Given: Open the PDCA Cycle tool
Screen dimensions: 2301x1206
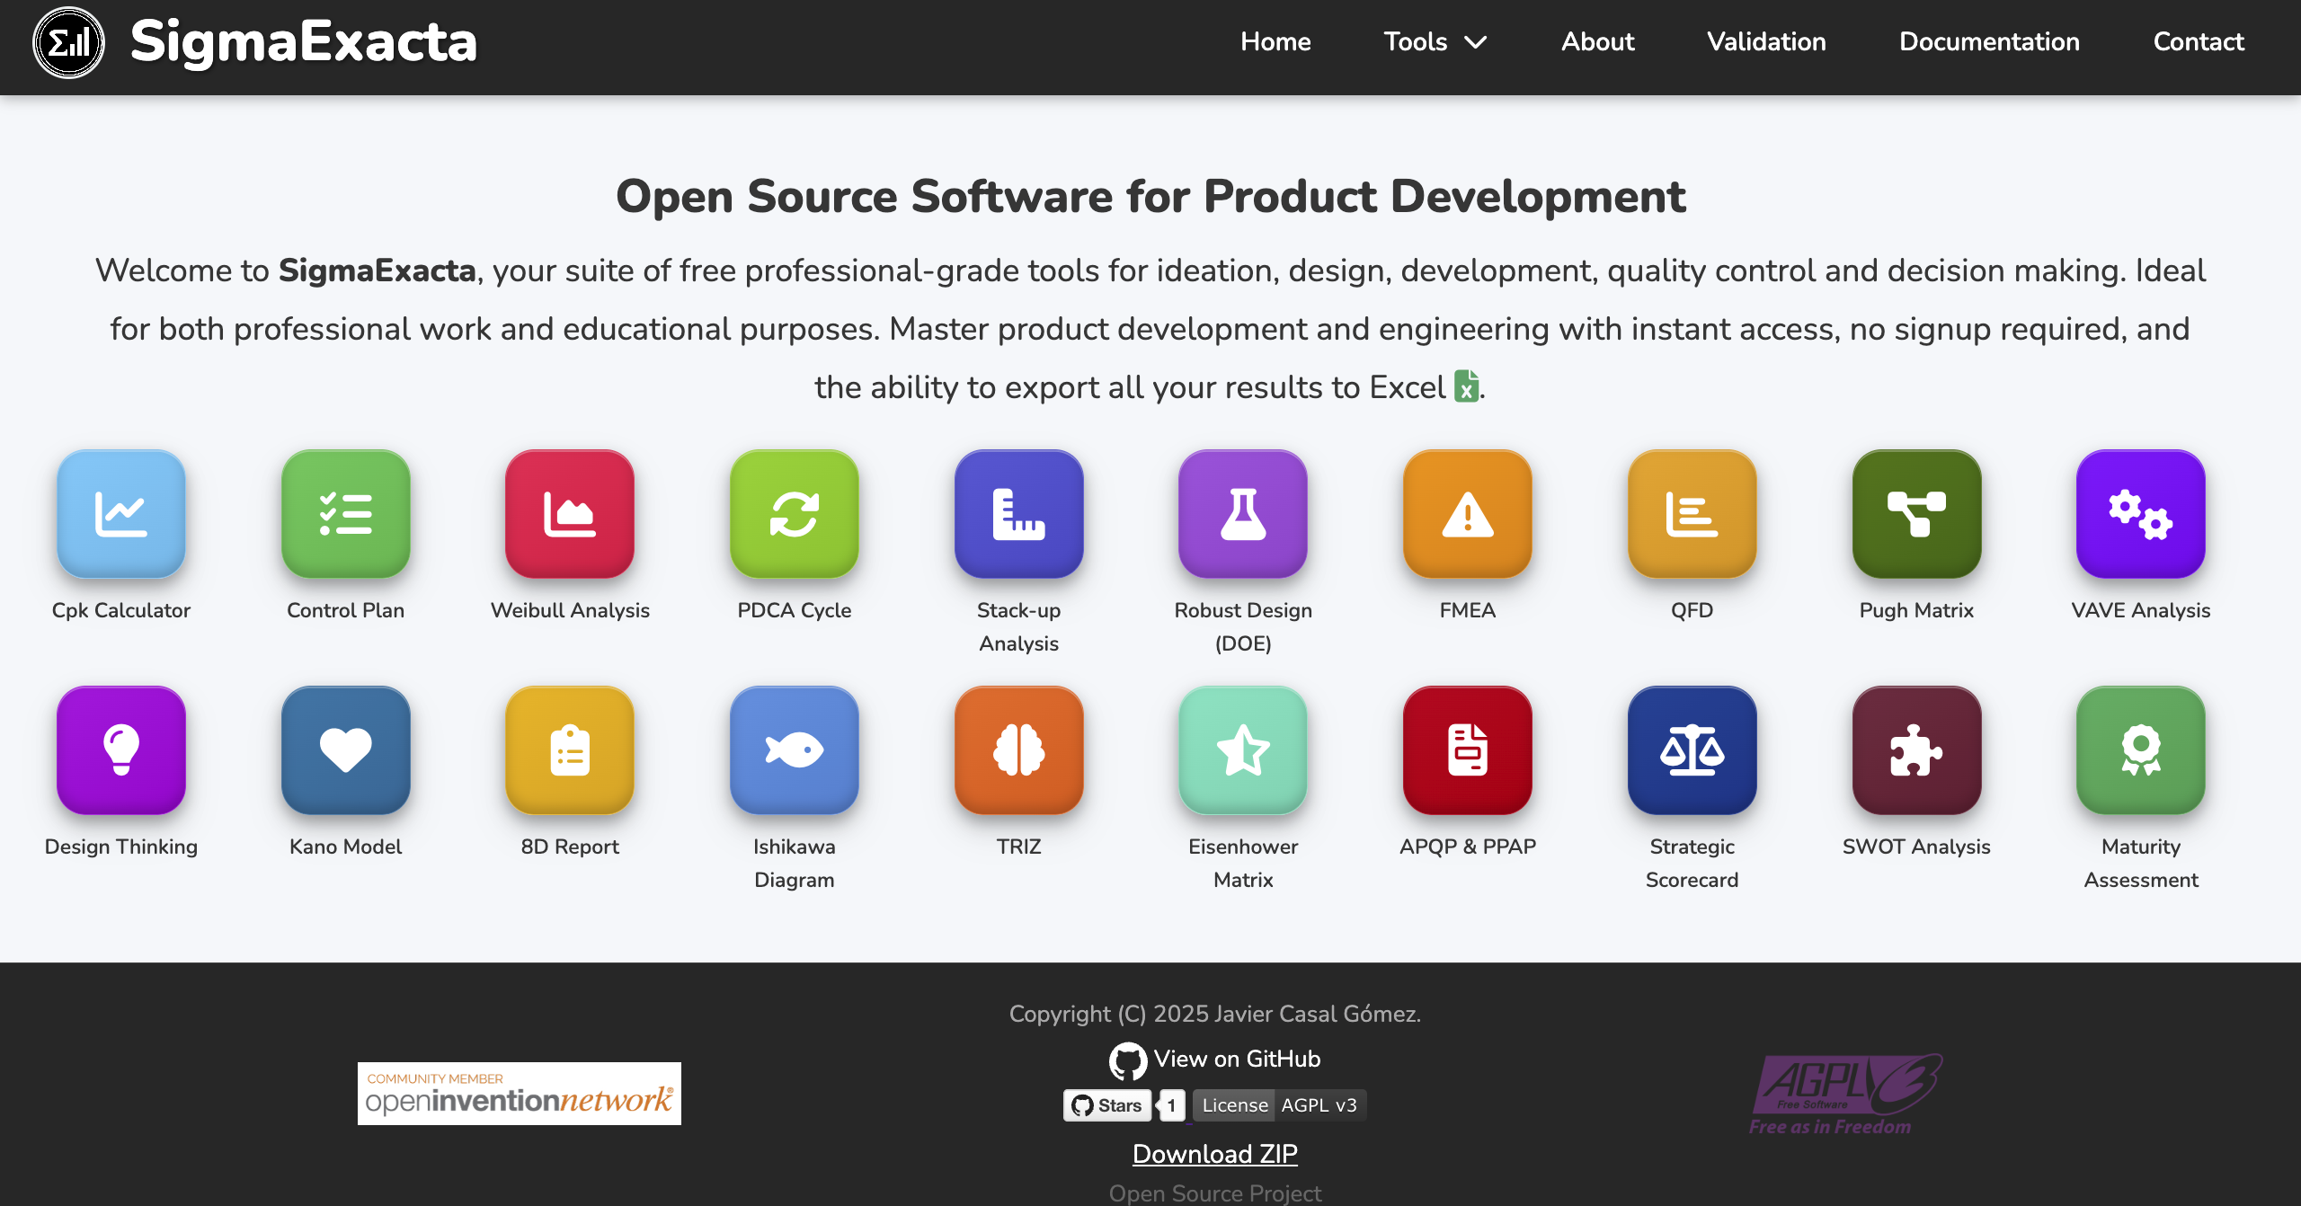Looking at the screenshot, I should [794, 514].
